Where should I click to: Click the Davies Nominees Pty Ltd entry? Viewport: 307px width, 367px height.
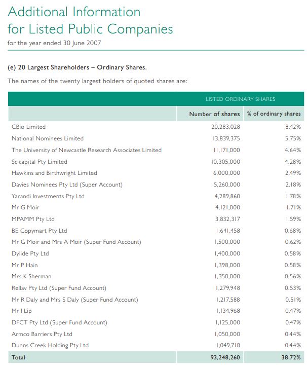(67, 185)
